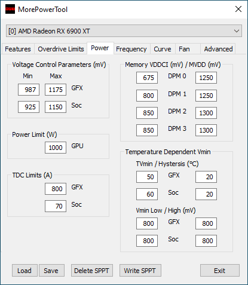Image resolution: width=248 pixels, height=285 pixels.
Task: Click the 'TVmin / Hystersis (°C)' label
Action: pos(167,164)
